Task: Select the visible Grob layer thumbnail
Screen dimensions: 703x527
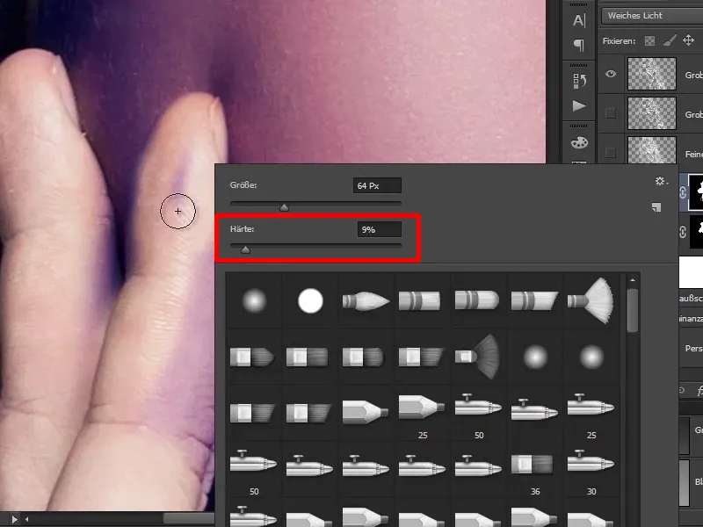Action: point(651,74)
